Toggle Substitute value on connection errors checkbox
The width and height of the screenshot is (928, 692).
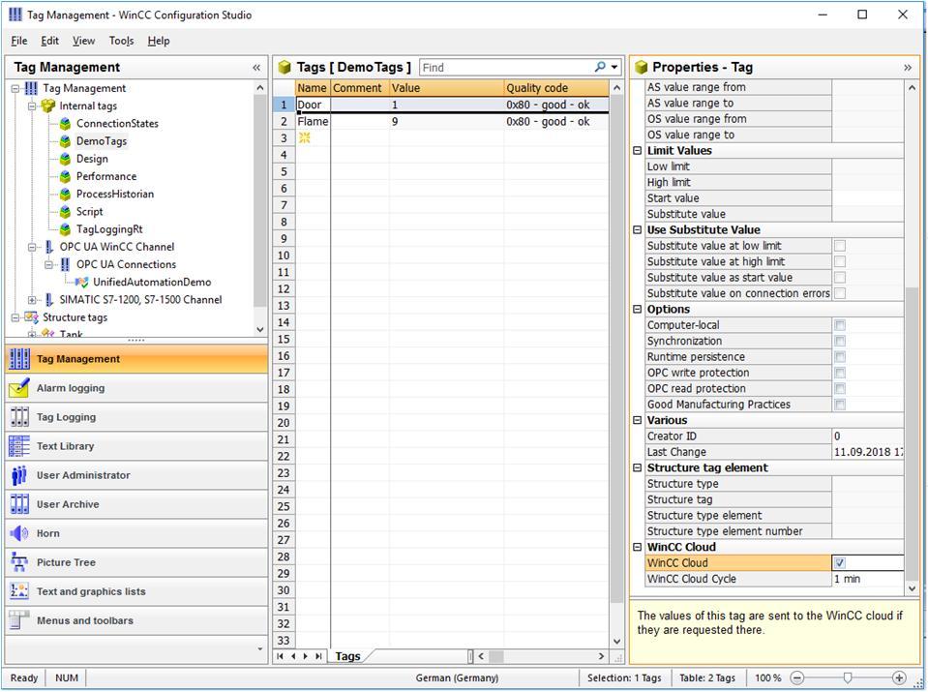coord(839,293)
